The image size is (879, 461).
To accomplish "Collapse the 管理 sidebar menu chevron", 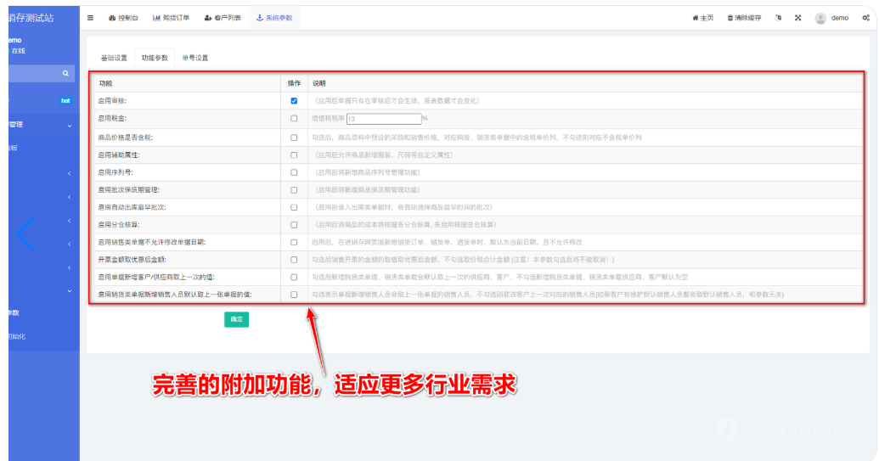I will tap(70, 126).
